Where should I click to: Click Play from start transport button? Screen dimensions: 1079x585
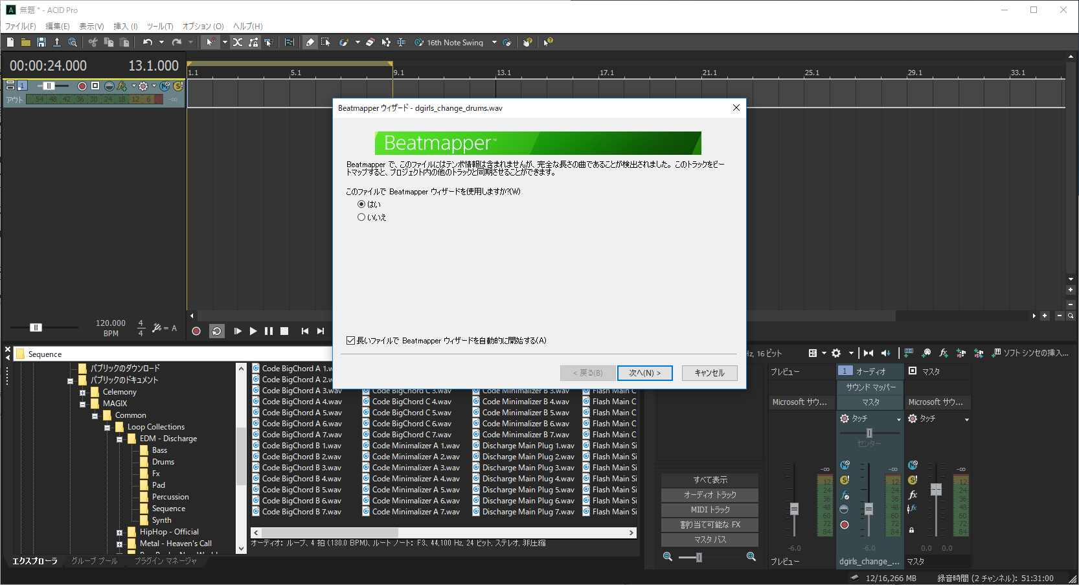[238, 331]
